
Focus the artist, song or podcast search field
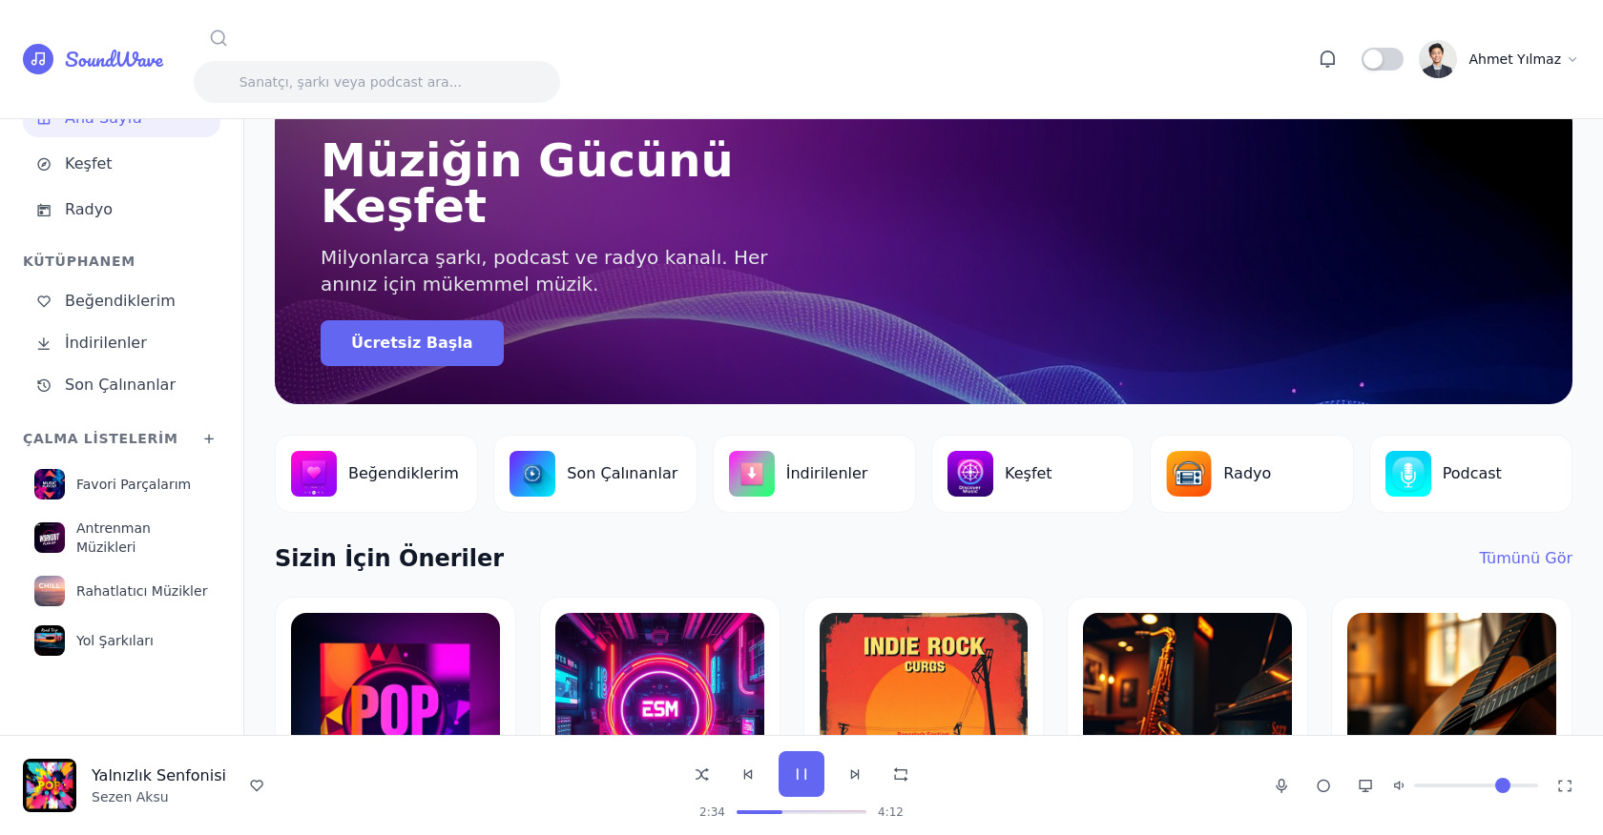[x=377, y=82]
